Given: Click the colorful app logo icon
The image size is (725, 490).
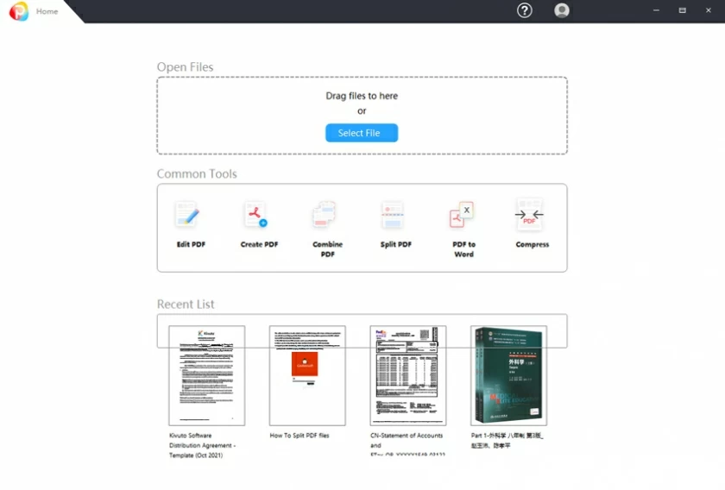Looking at the screenshot, I should tap(19, 11).
